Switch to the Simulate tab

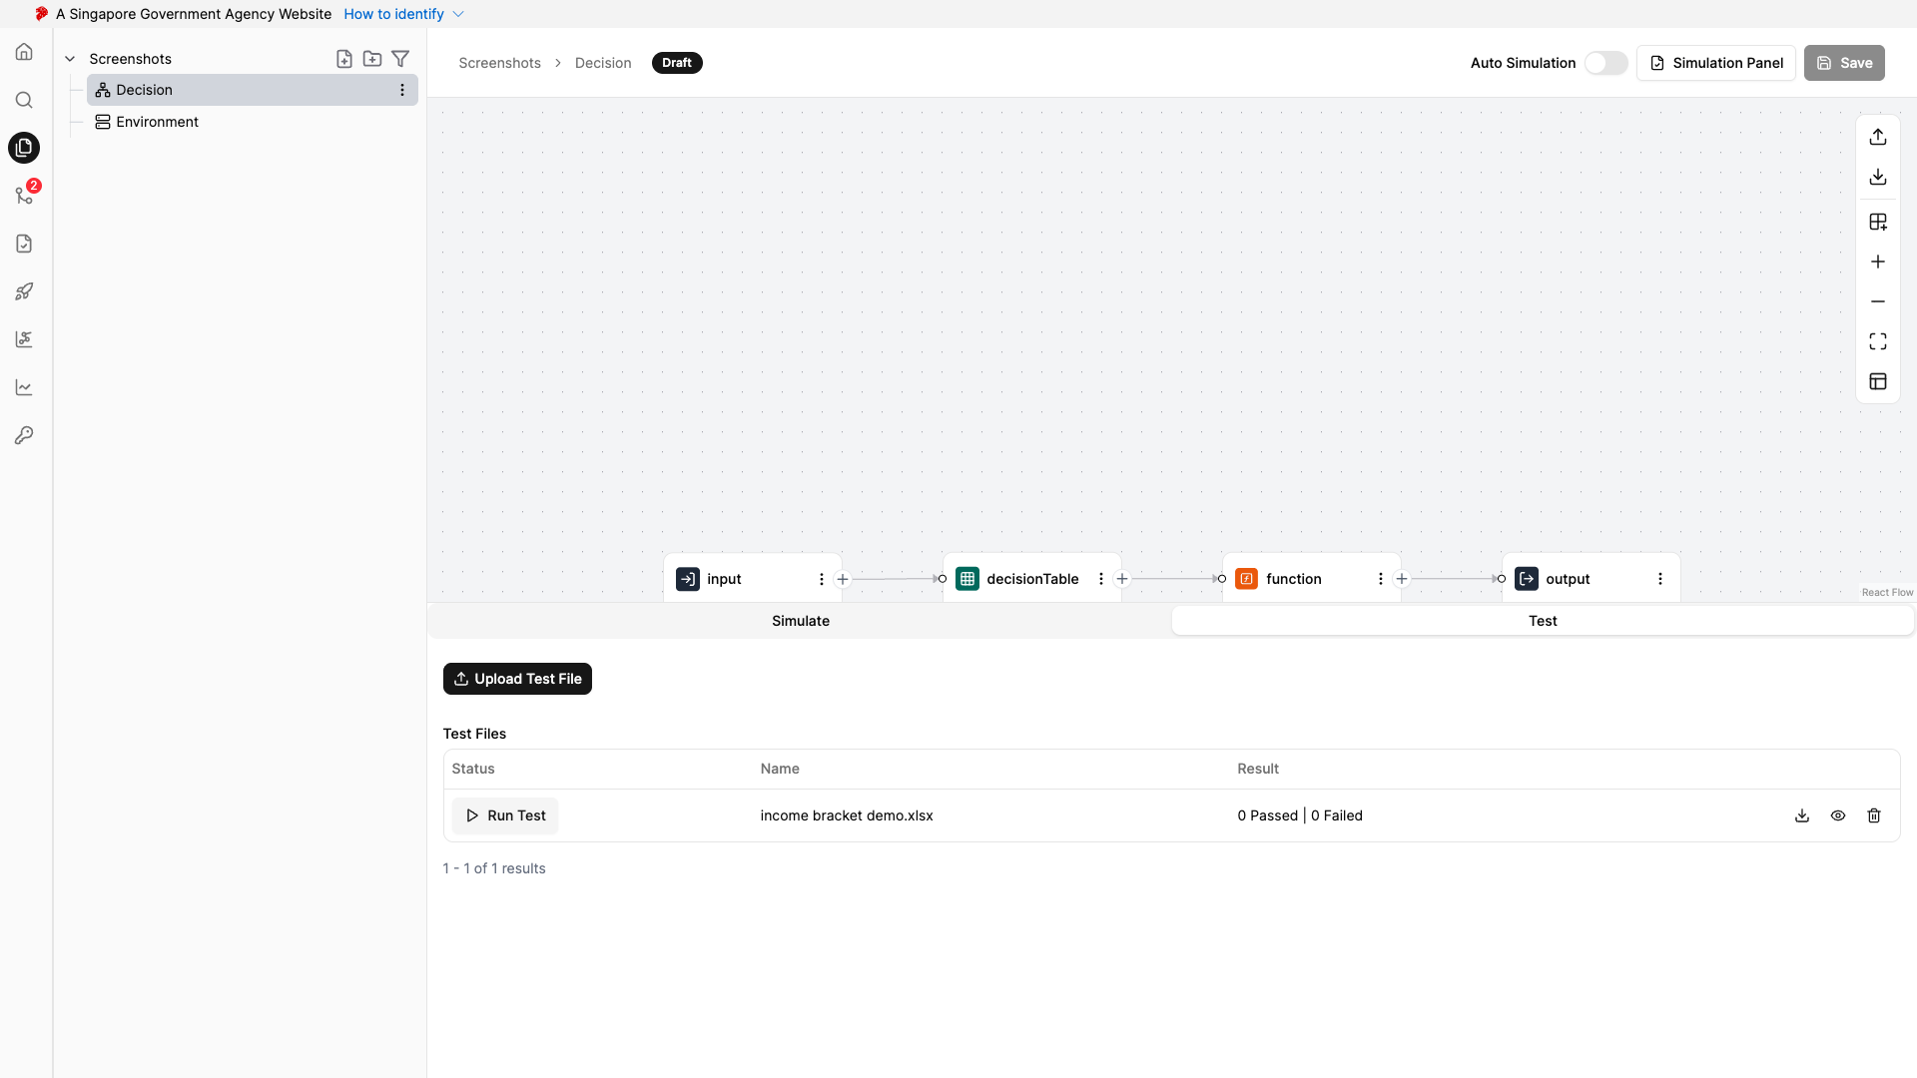(801, 621)
